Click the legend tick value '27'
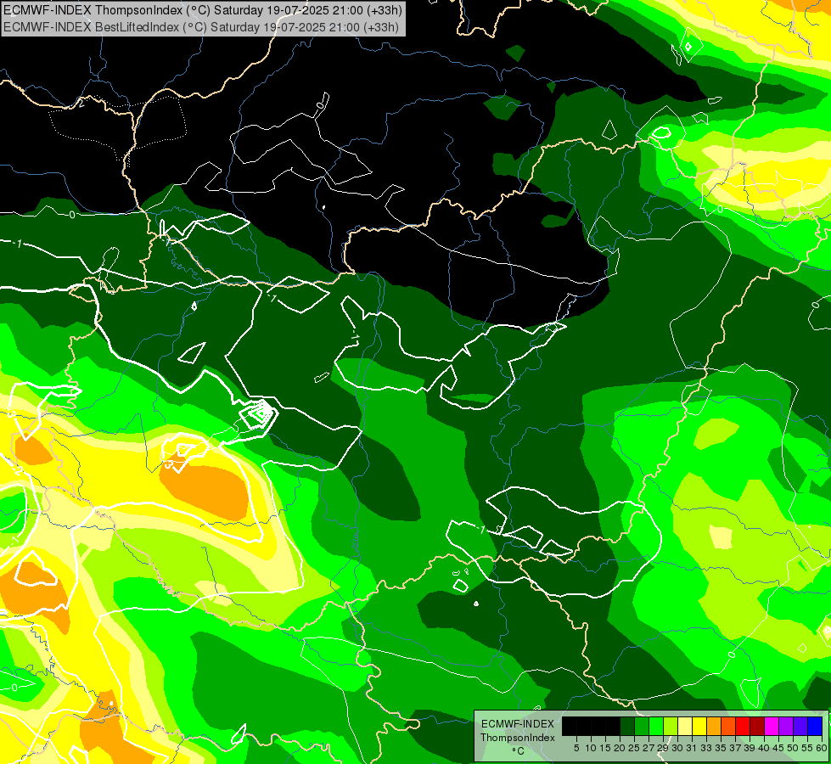 click(649, 748)
